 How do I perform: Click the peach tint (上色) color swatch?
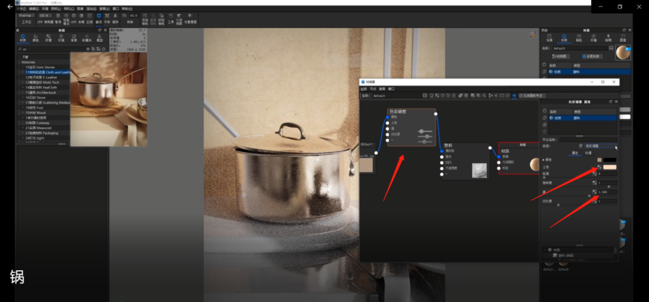609,167
